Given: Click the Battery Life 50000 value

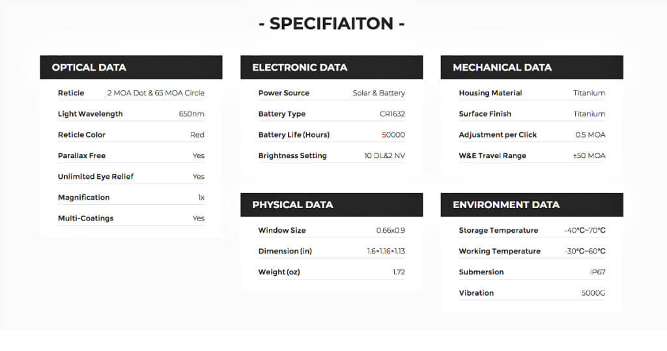Looking at the screenshot, I should tap(393, 135).
